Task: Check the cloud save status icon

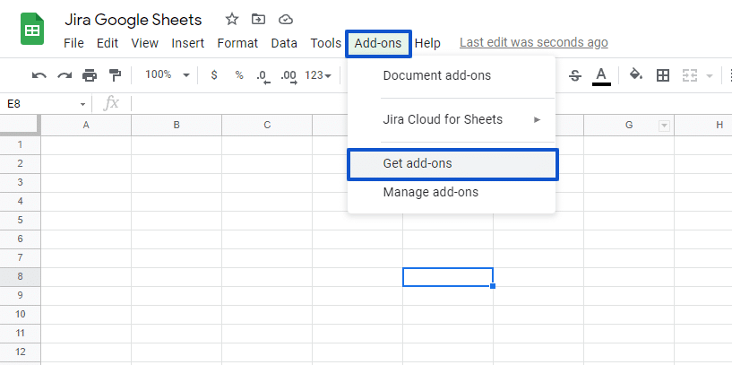Action: [285, 20]
